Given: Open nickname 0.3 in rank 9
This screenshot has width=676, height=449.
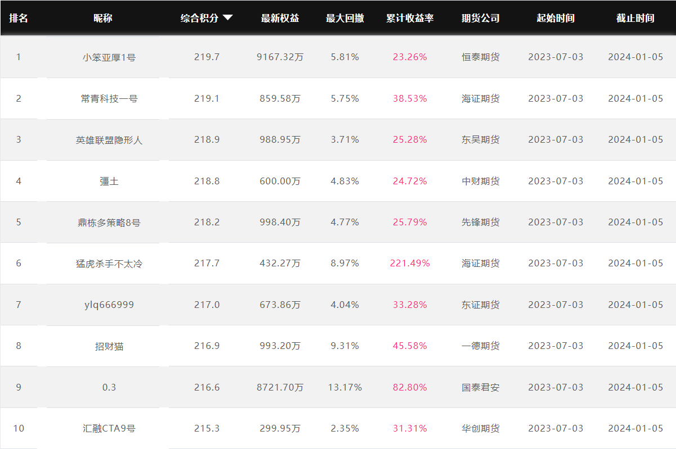Looking at the screenshot, I should (109, 387).
